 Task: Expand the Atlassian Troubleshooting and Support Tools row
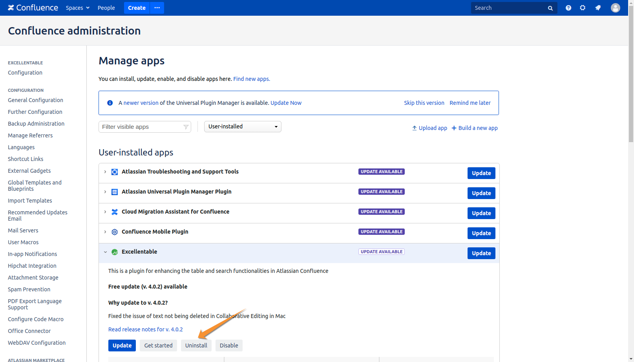(x=105, y=172)
